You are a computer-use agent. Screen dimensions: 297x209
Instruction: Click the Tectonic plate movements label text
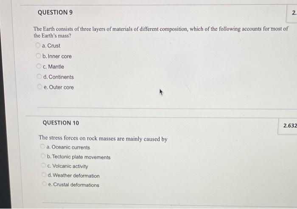[81, 157]
